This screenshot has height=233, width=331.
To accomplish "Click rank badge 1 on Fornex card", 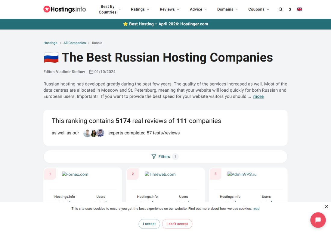I will [50, 174].
